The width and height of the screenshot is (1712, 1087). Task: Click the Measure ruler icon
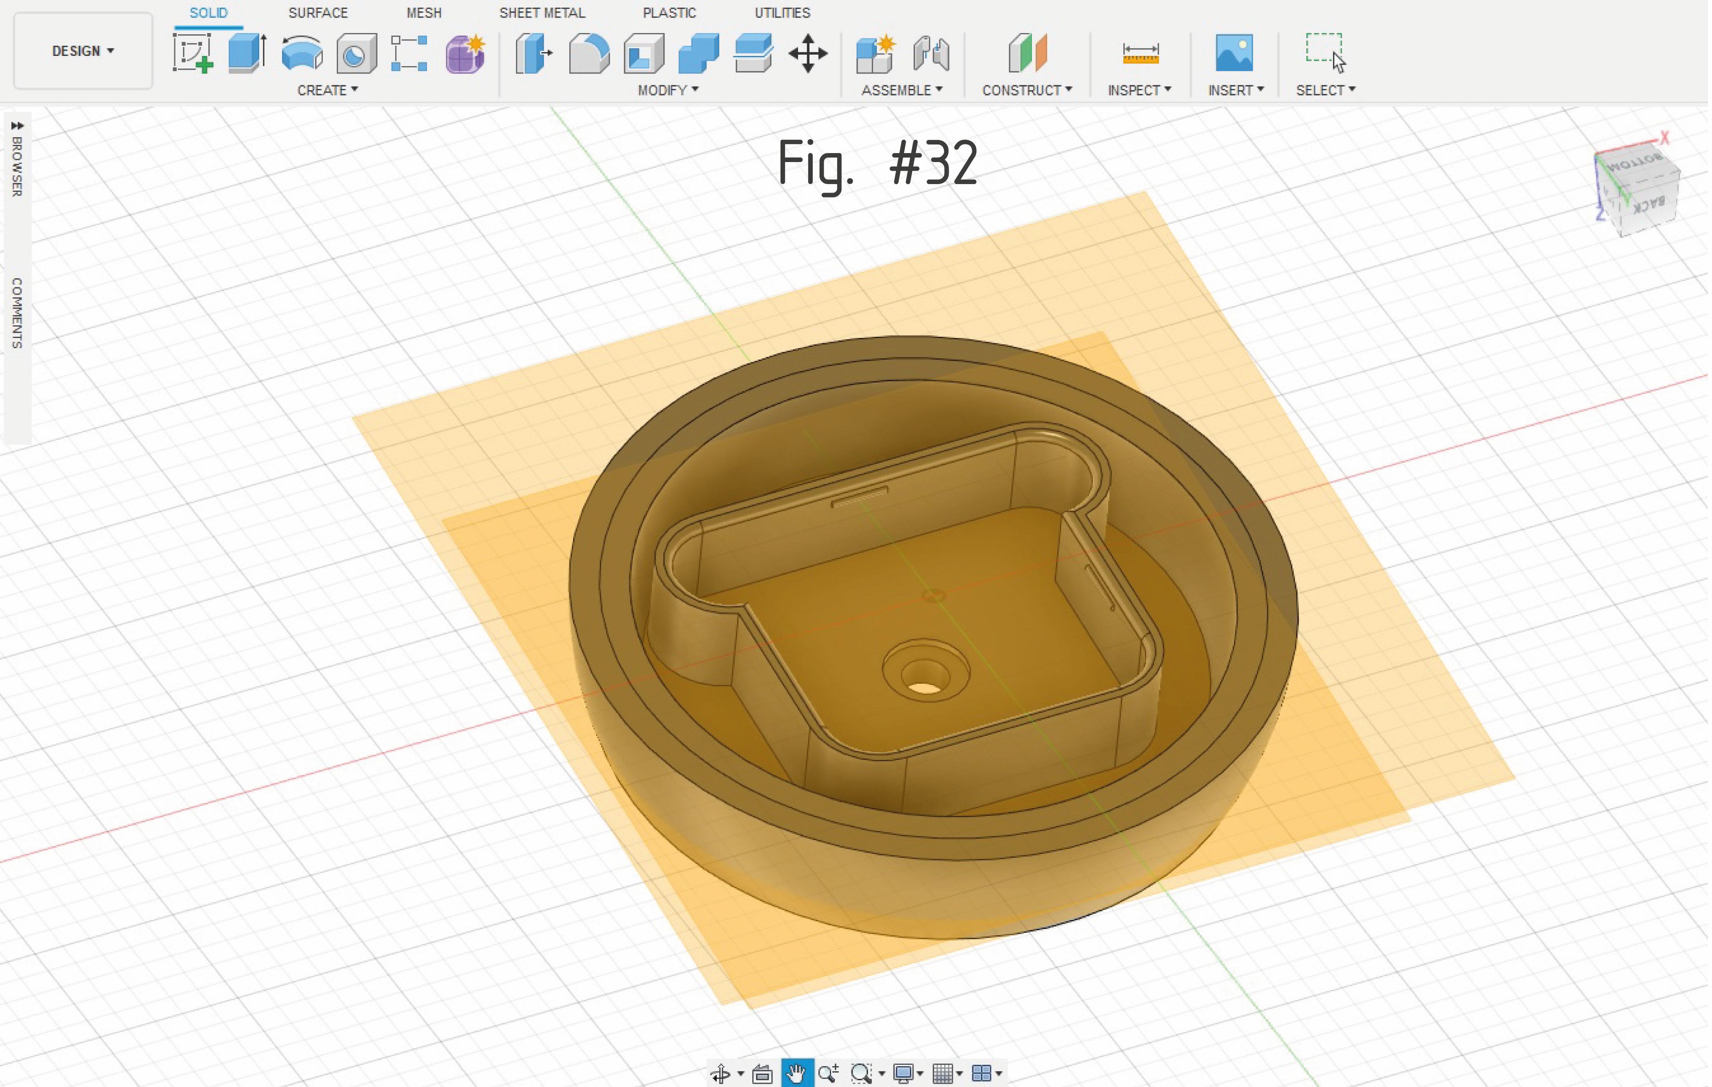pyautogui.click(x=1141, y=53)
